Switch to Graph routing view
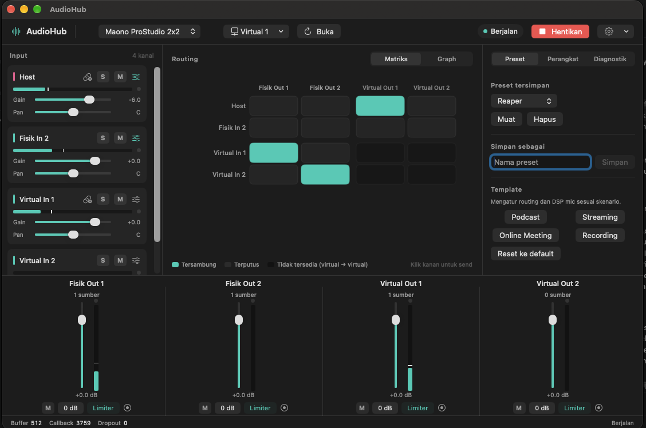The width and height of the screenshot is (646, 428). 447,59
